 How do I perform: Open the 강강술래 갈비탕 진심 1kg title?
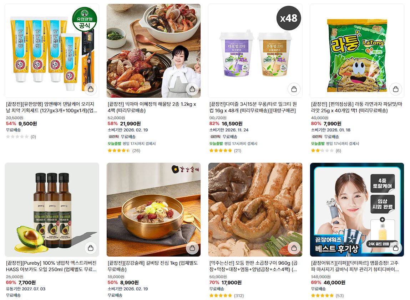coord(153,266)
